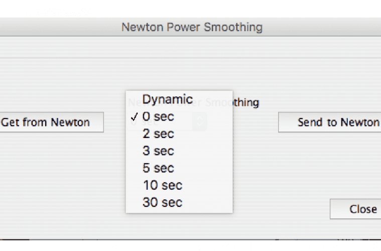Select the Dynamic smoothing option
Viewport: 381px width, 251px height.
pos(167,99)
